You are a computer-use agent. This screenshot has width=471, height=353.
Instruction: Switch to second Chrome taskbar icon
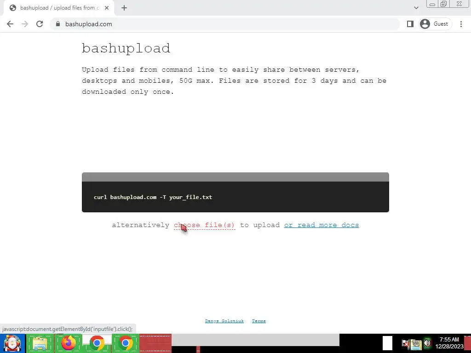125,343
